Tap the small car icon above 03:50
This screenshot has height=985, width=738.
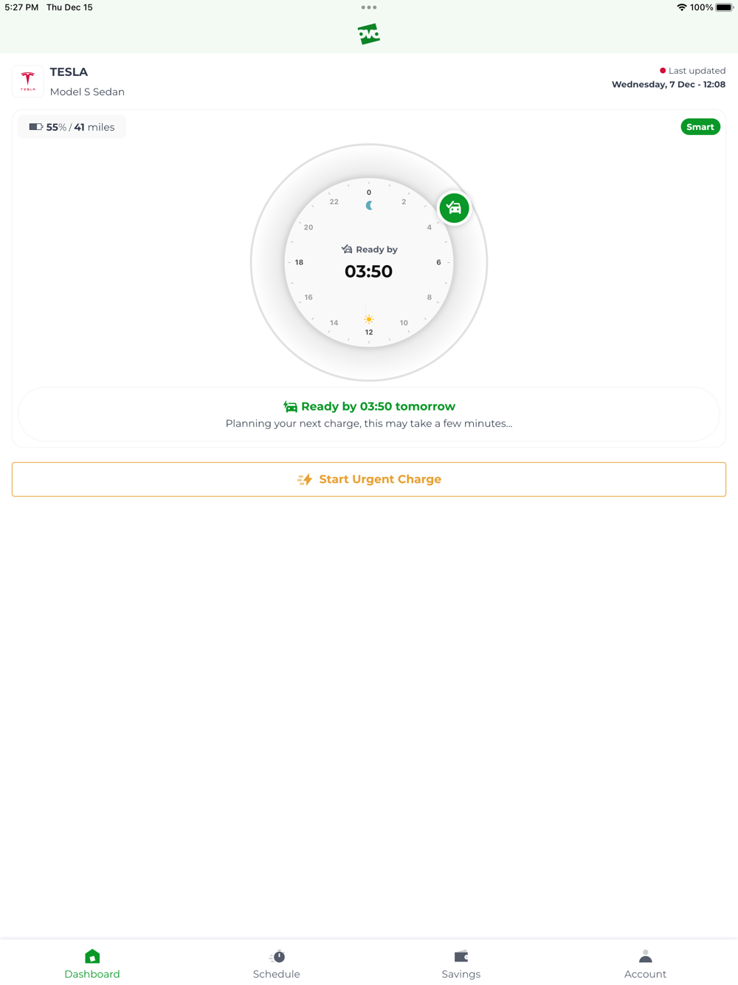tap(347, 250)
